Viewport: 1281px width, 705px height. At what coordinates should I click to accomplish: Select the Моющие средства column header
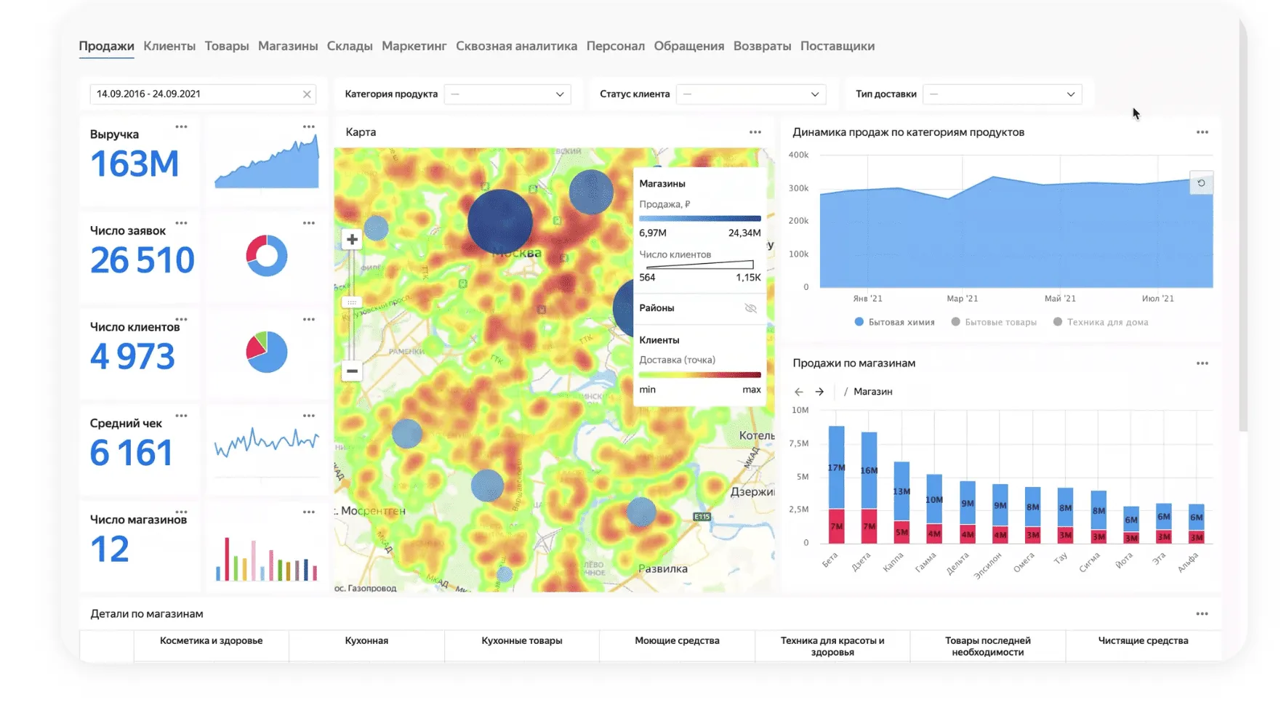tap(676, 640)
